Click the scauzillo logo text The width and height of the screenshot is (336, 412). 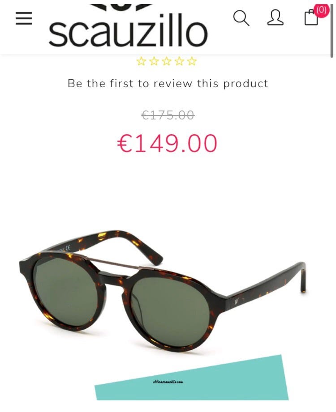pos(129,31)
